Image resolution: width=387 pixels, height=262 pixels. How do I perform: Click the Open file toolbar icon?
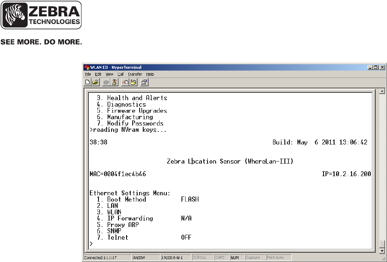coord(96,83)
